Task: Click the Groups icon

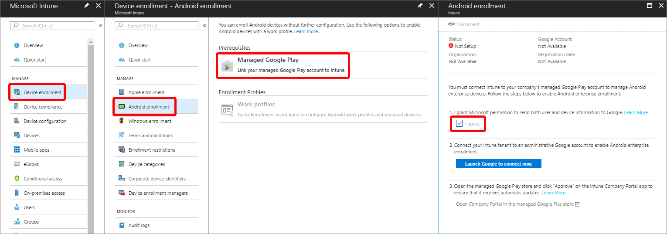Action: 17,222
